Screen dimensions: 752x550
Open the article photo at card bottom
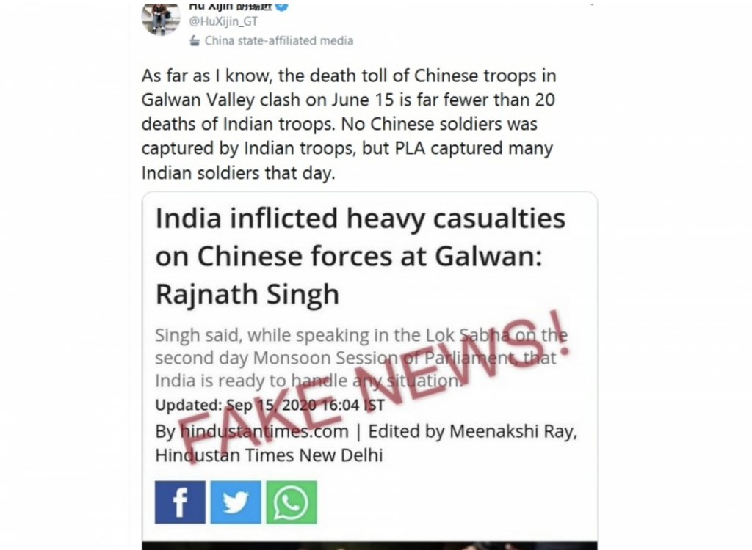(x=369, y=546)
